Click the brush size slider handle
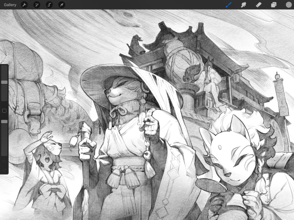Viewport: 294px width, 220px height. click(x=4, y=82)
